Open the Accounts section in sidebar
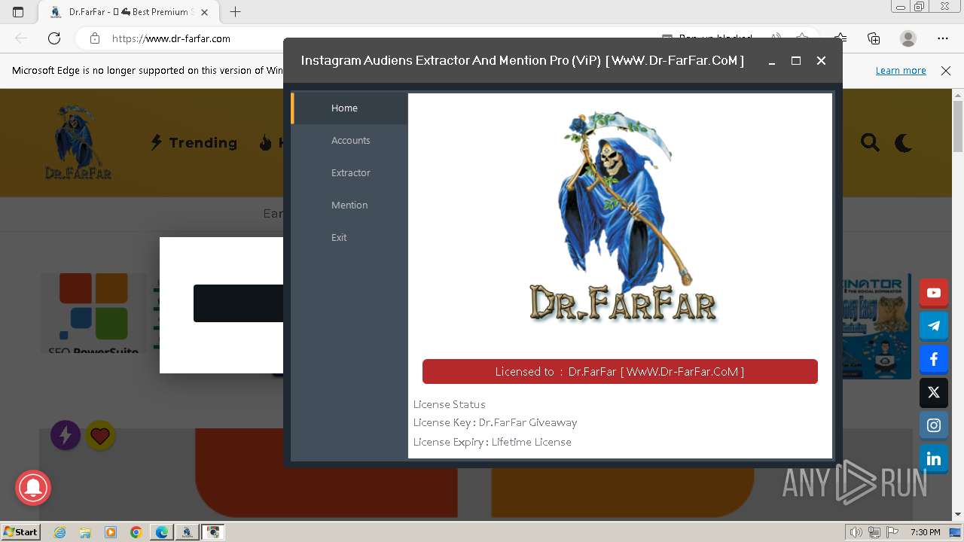The width and height of the screenshot is (964, 542). (x=349, y=141)
